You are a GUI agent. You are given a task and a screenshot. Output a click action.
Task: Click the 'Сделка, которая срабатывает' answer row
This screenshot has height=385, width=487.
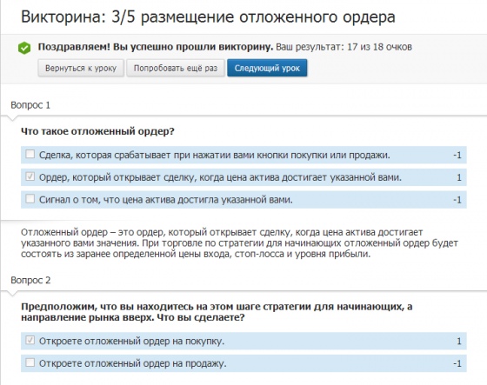[243, 155]
